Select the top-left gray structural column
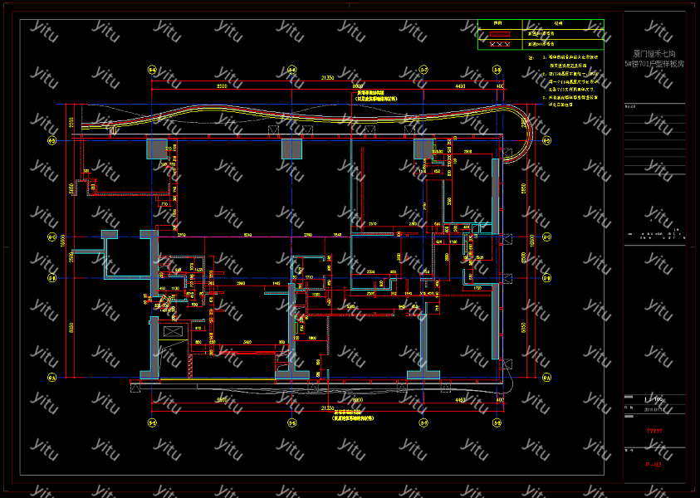 (x=157, y=149)
